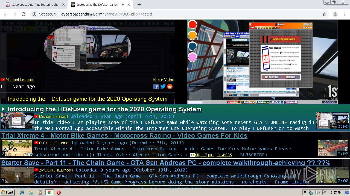Click red round icon next to Chrome in taskbar
The width and height of the screenshot is (350, 196).
(59, 192)
